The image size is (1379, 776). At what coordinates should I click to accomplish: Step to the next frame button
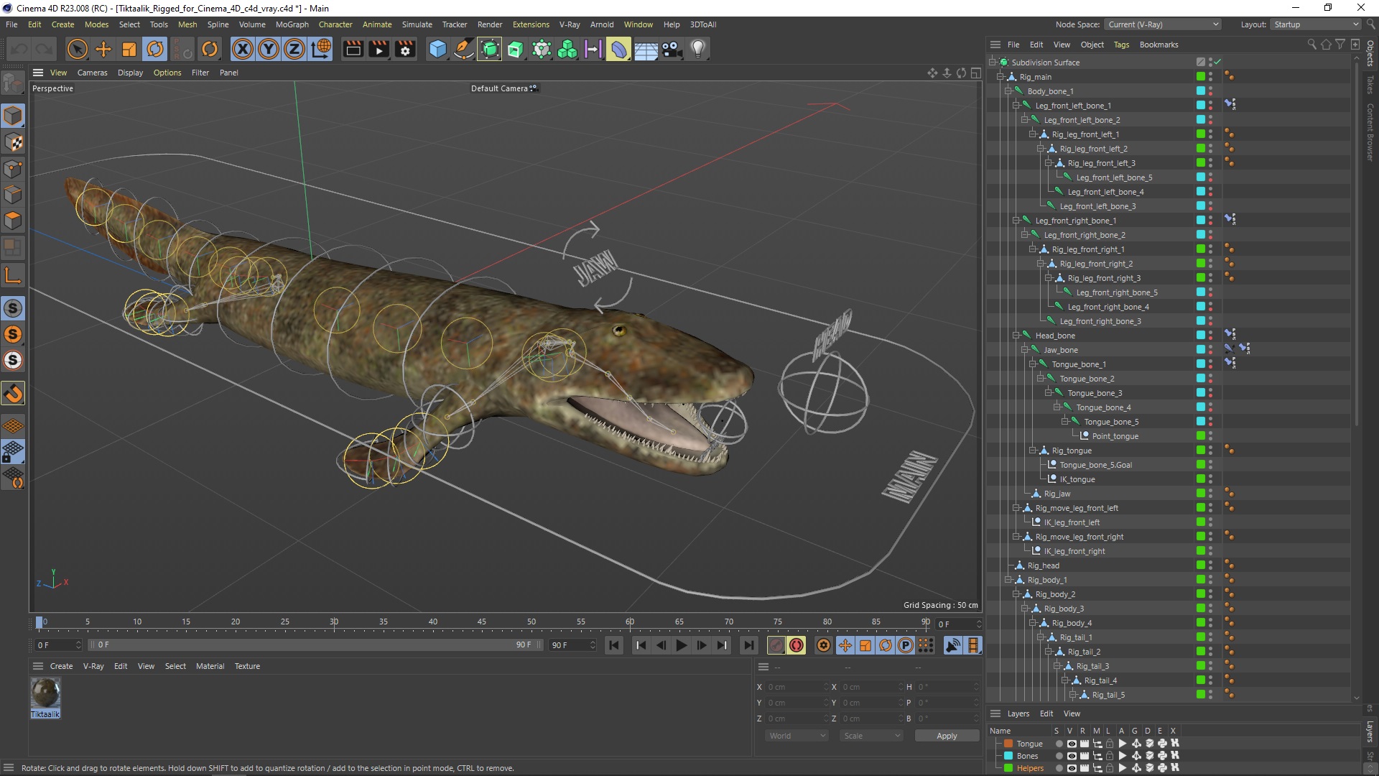[x=702, y=645]
